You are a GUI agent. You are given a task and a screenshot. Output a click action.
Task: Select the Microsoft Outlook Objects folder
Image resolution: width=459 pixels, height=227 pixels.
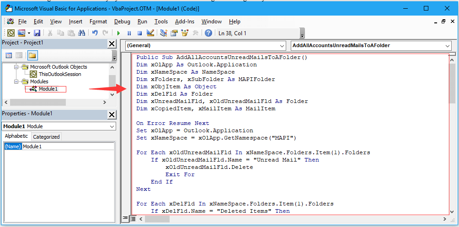[x=58, y=67]
